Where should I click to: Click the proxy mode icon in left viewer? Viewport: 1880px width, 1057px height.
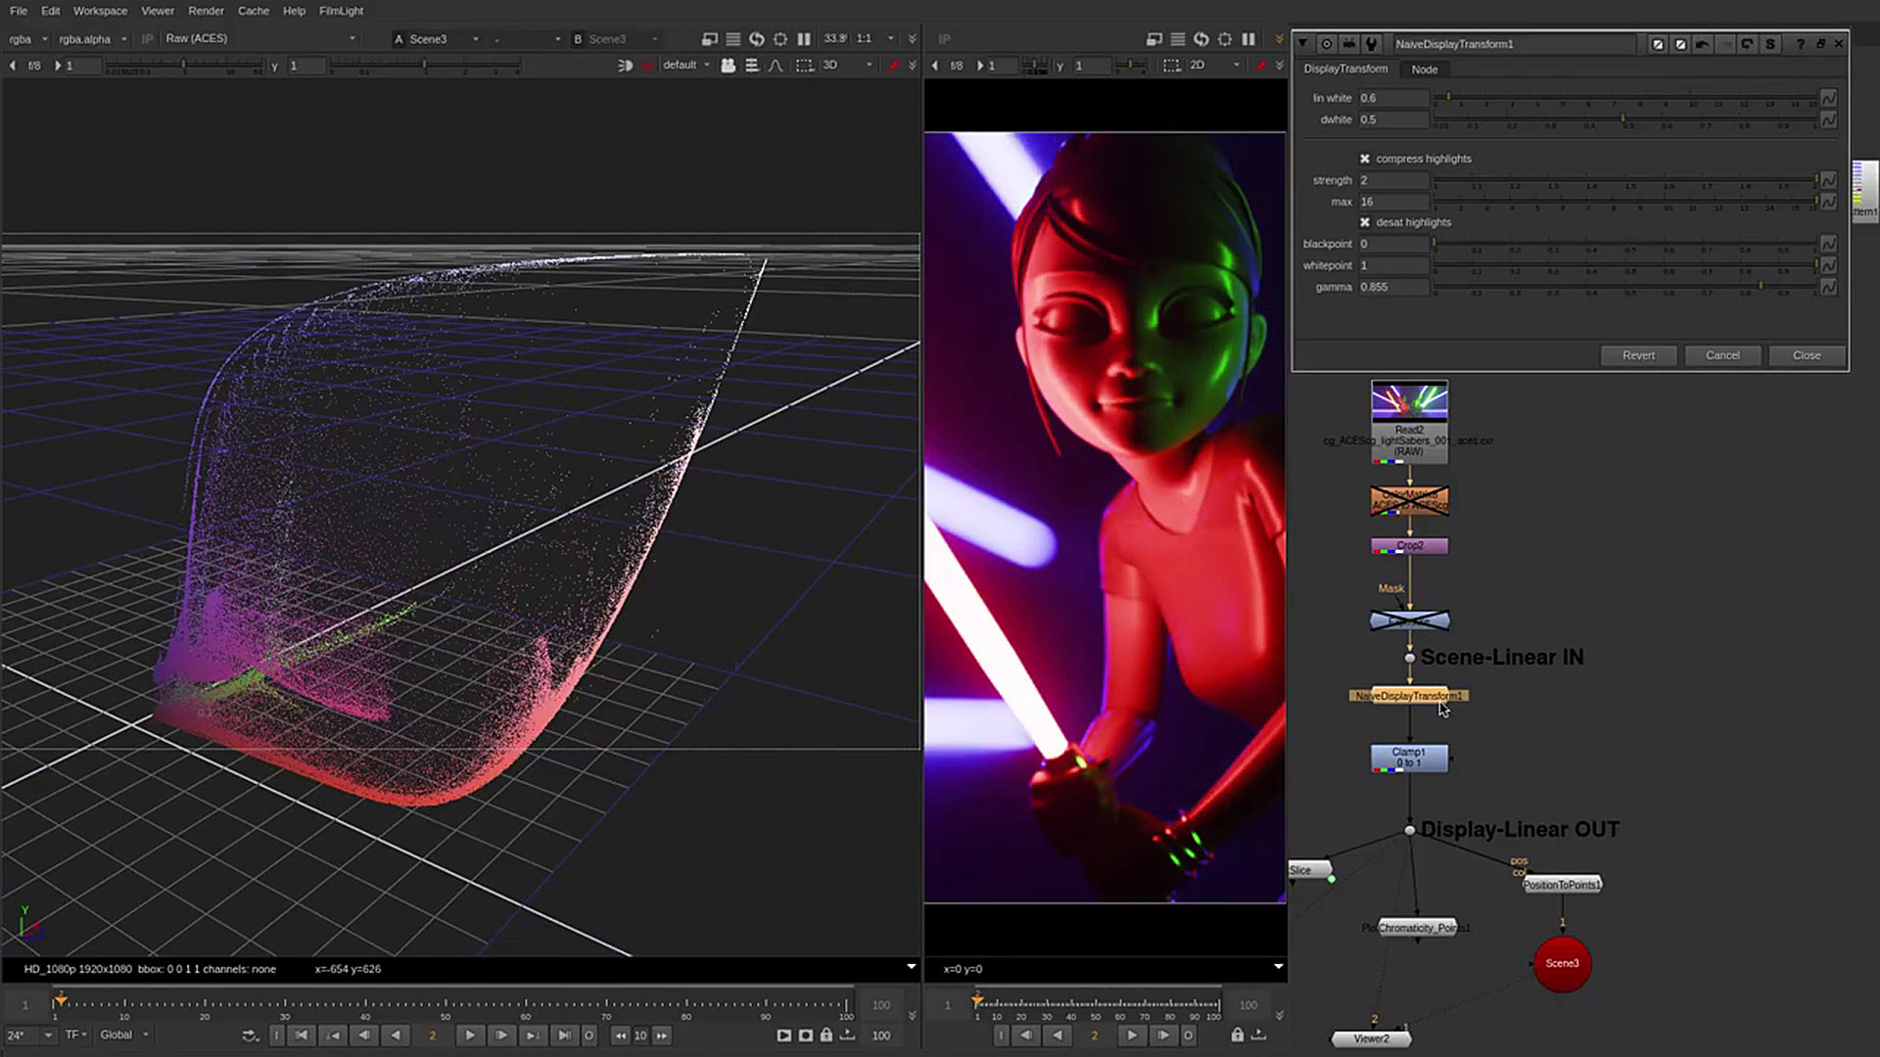[710, 39]
